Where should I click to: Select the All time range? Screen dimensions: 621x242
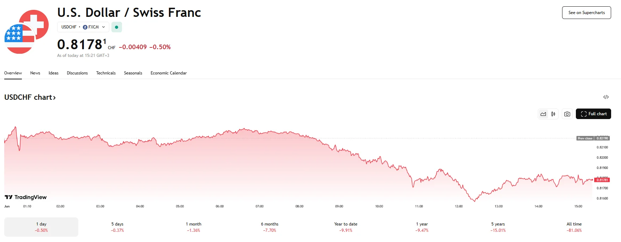coord(574,227)
